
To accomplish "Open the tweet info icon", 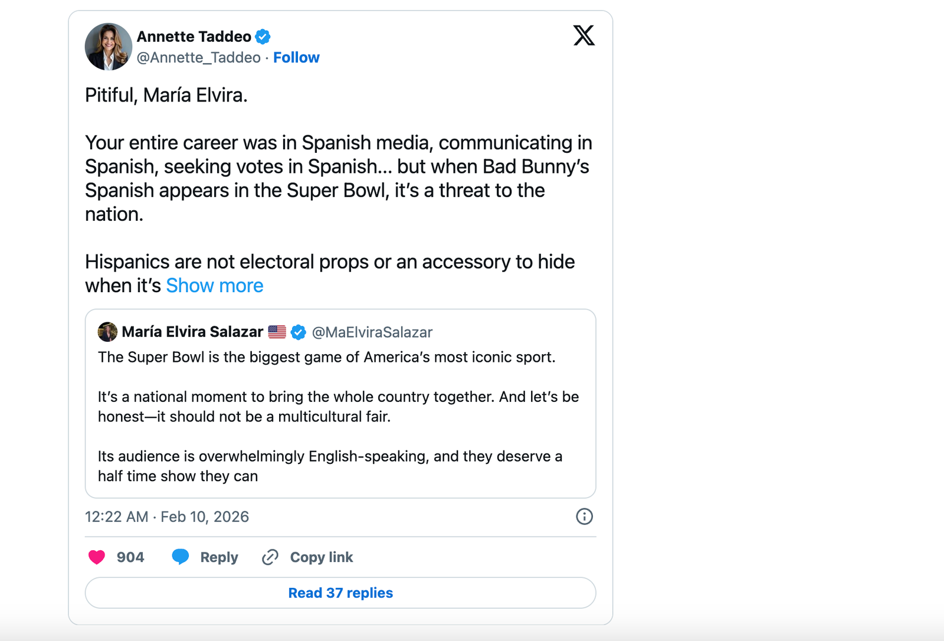I will coord(584,516).
